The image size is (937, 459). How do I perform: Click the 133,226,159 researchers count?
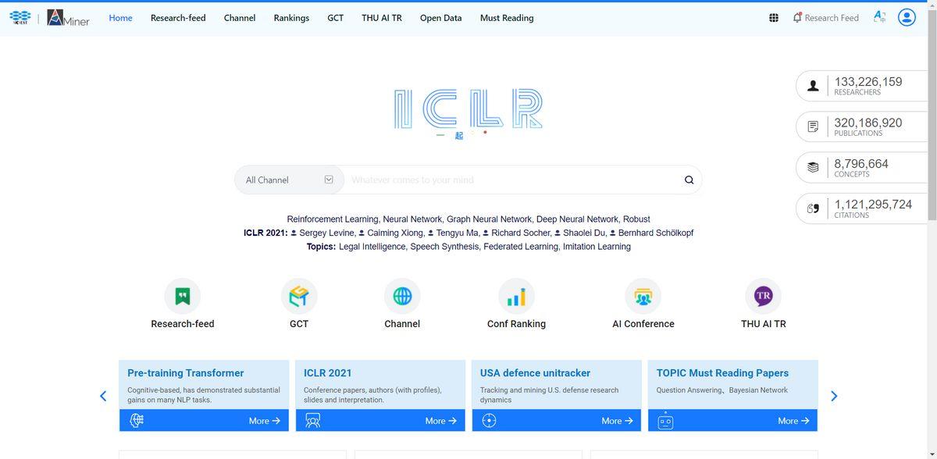pyautogui.click(x=868, y=82)
